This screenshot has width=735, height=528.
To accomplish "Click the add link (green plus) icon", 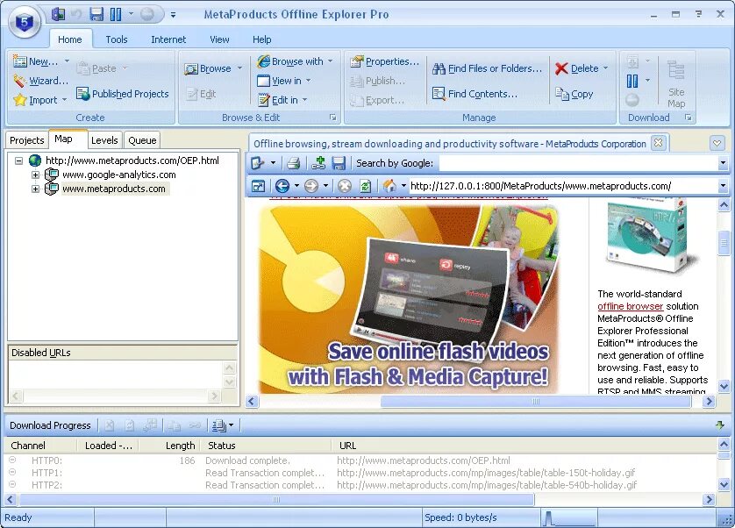I will [318, 163].
